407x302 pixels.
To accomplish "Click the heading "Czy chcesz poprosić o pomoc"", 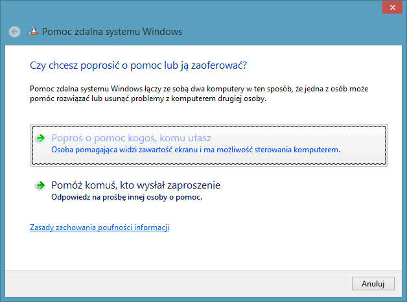I will 139,65.
